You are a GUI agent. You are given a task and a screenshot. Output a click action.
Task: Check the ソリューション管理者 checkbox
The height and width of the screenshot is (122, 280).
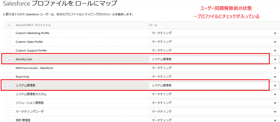pyautogui.click(x=9, y=103)
